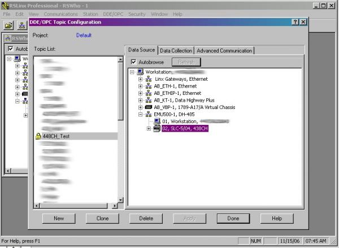This screenshot has height=248, width=339.
Task: Click the SLC-5/04 processor icon
Action: click(x=157, y=128)
